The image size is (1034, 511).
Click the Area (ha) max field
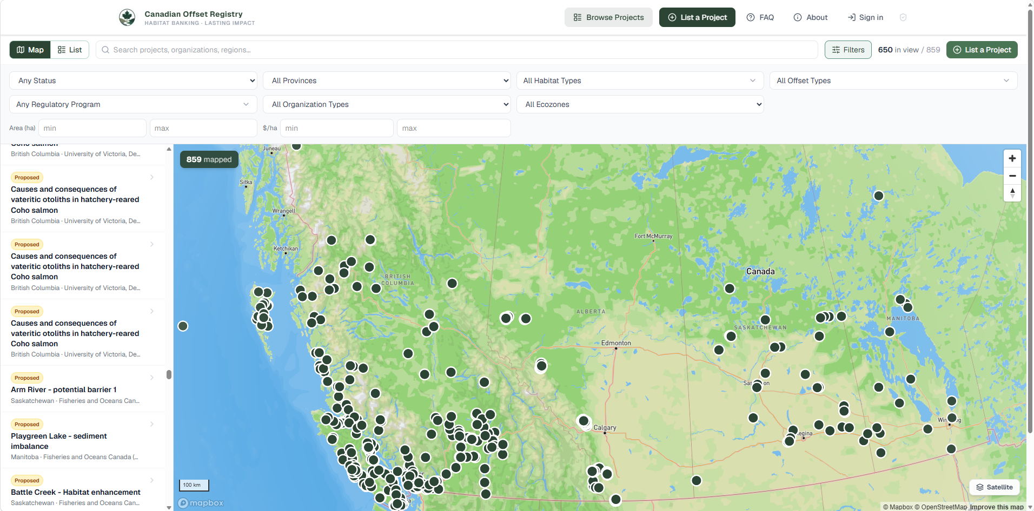[203, 128]
